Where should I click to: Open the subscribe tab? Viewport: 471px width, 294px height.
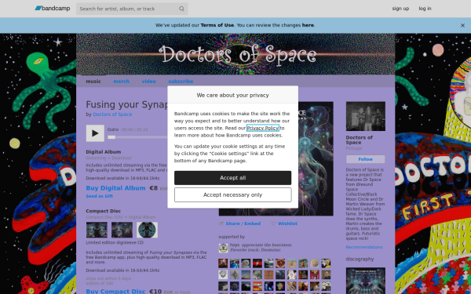tap(181, 82)
